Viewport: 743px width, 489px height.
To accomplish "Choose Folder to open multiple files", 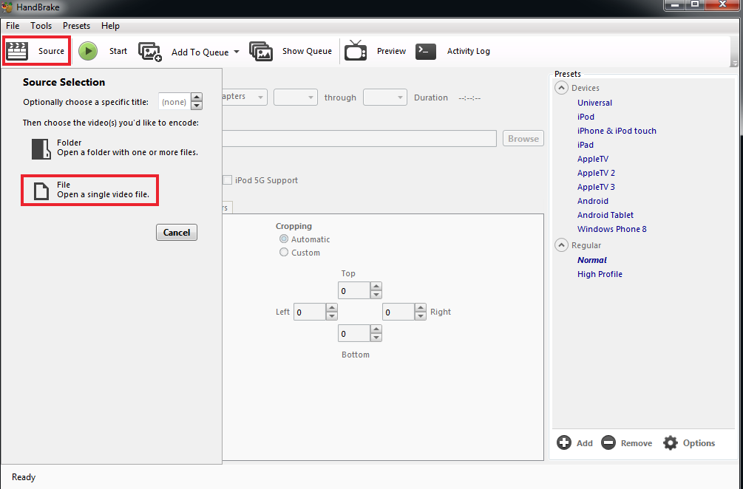I will (115, 148).
